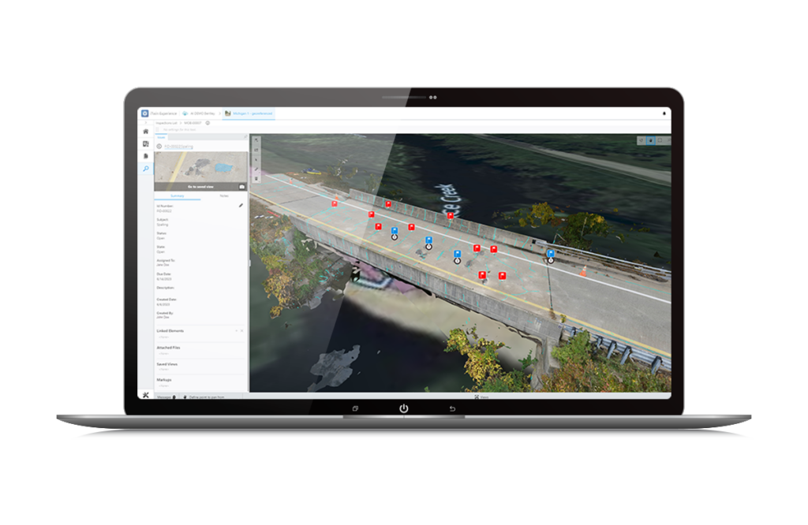Viewport: 808px width, 525px height.
Task: Select the Summary tab
Action: click(x=177, y=195)
